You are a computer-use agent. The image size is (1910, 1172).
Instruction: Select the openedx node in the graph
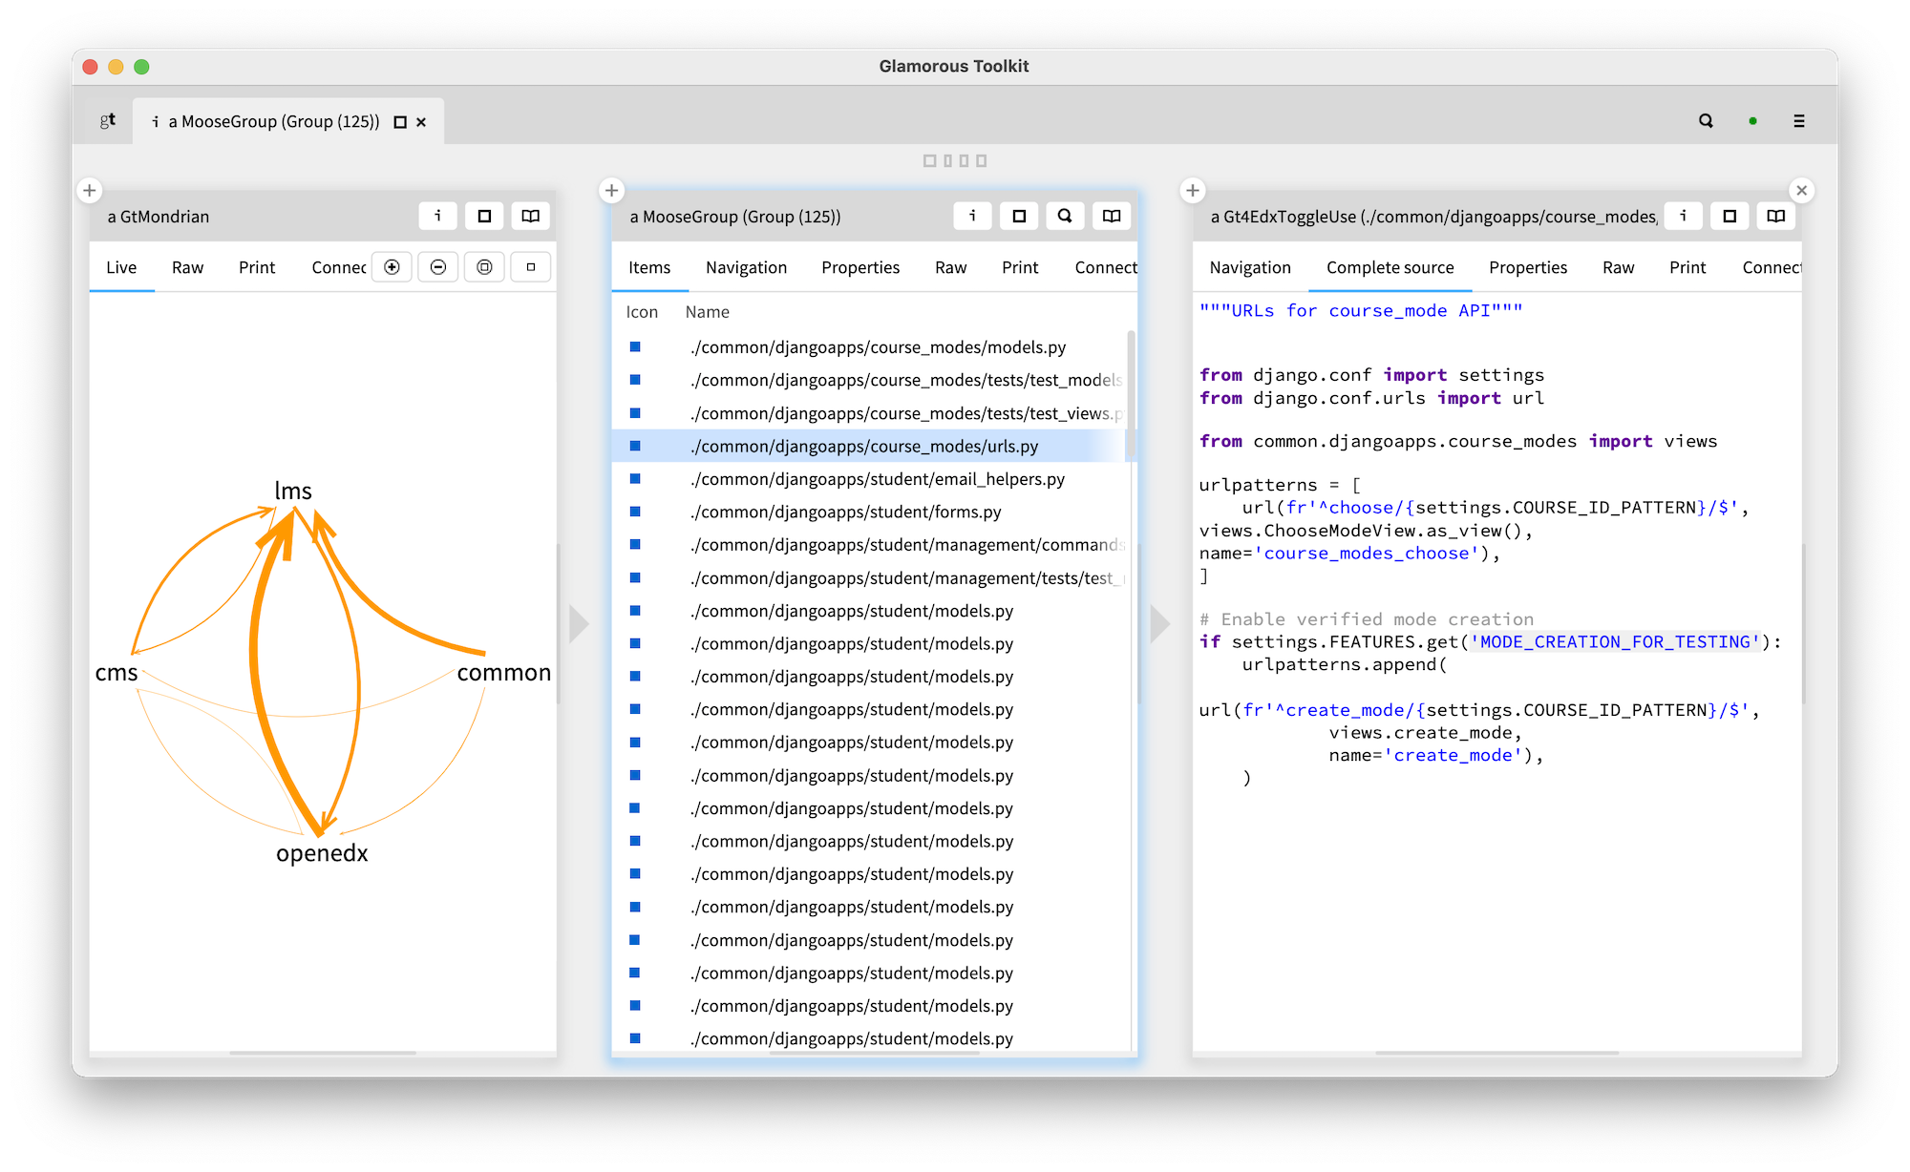pyautogui.click(x=322, y=853)
